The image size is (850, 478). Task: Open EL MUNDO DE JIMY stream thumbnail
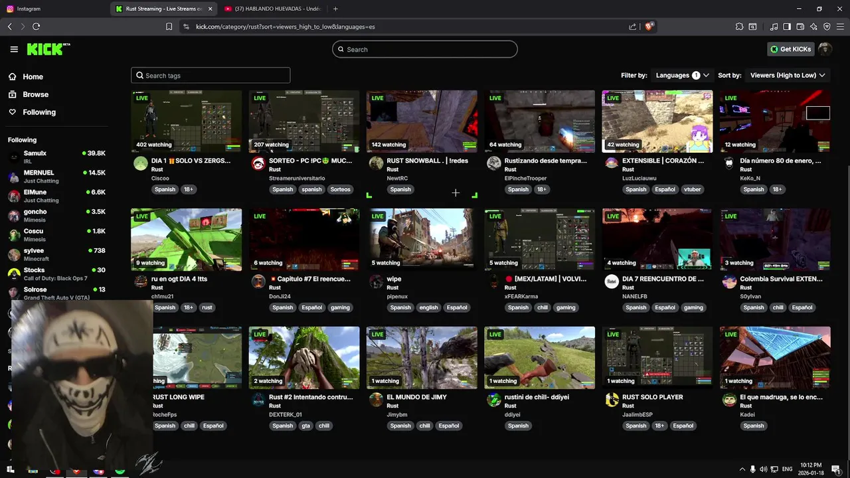[422, 358]
